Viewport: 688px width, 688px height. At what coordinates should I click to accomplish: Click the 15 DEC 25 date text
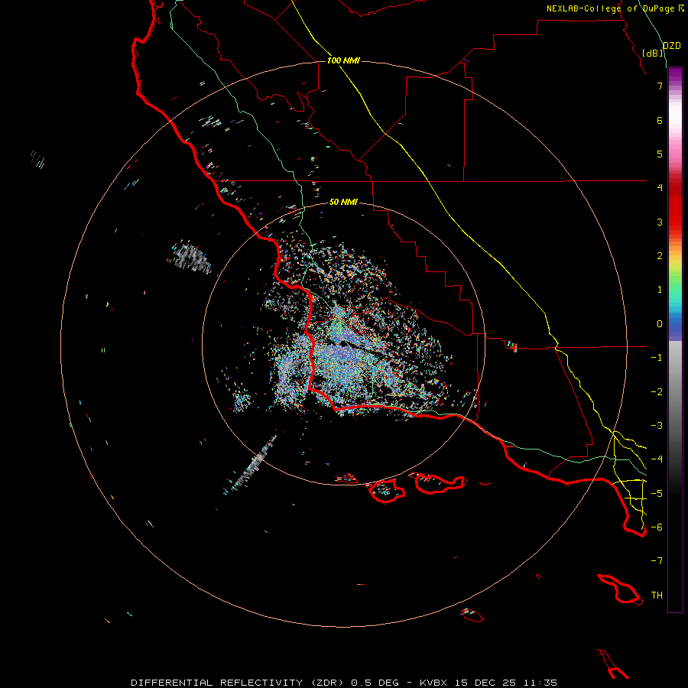point(485,683)
